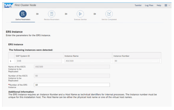Click the Additional Information heading
The image size is (174, 110).
pos(21,92)
